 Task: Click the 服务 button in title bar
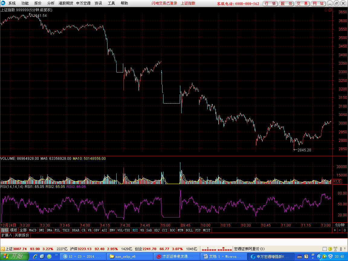[x=286, y=3]
